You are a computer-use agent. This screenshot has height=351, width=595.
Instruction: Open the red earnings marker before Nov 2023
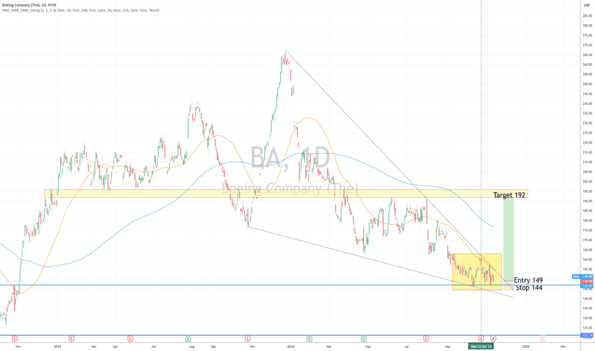[x=248, y=338]
